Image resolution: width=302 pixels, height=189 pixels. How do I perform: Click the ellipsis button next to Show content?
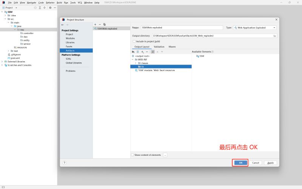tap(165, 155)
